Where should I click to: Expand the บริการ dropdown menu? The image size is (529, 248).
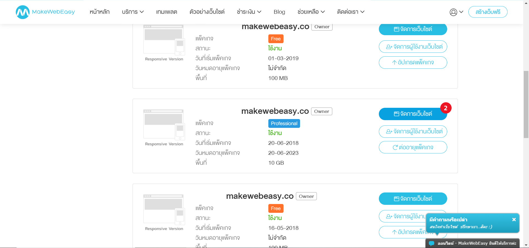133,12
